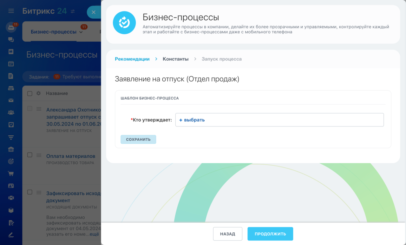Open the drive icon in the sidebar

(11, 88)
